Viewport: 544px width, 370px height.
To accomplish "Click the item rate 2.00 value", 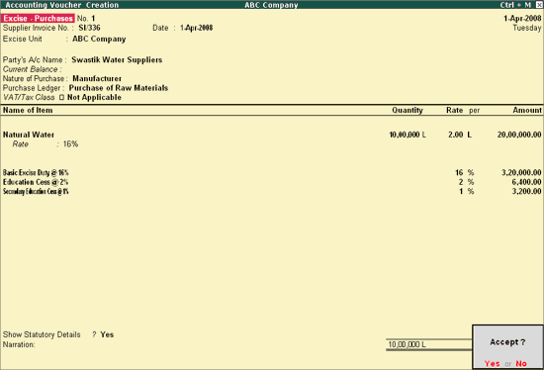I will (456, 135).
